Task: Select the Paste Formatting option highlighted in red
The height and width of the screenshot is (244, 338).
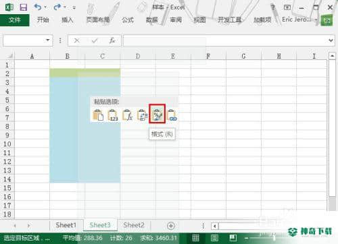Action: [x=157, y=113]
